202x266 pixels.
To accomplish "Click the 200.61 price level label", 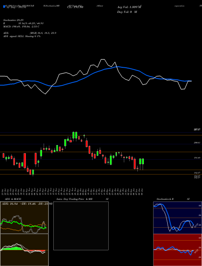I will tap(197, 143).
